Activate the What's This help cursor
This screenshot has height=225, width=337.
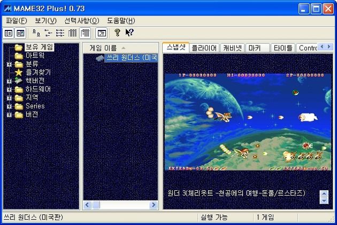[x=129, y=33]
